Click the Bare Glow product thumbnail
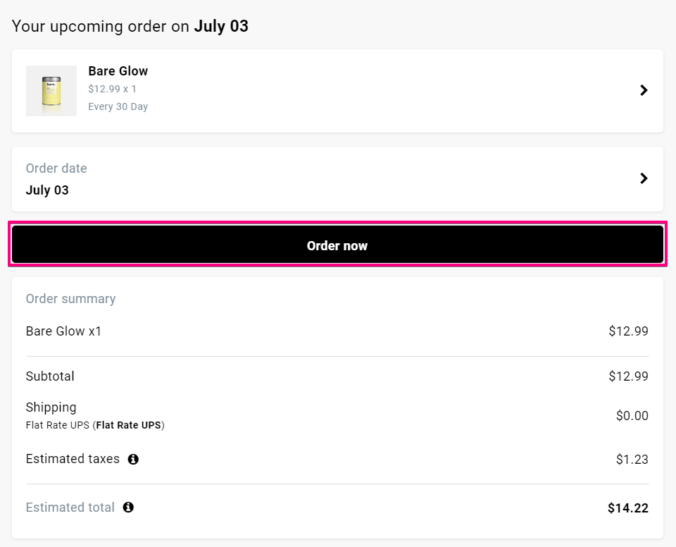This screenshot has width=676, height=547. point(51,91)
